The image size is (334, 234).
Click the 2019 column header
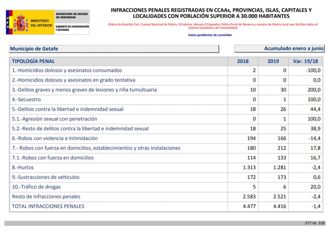coord(273,61)
